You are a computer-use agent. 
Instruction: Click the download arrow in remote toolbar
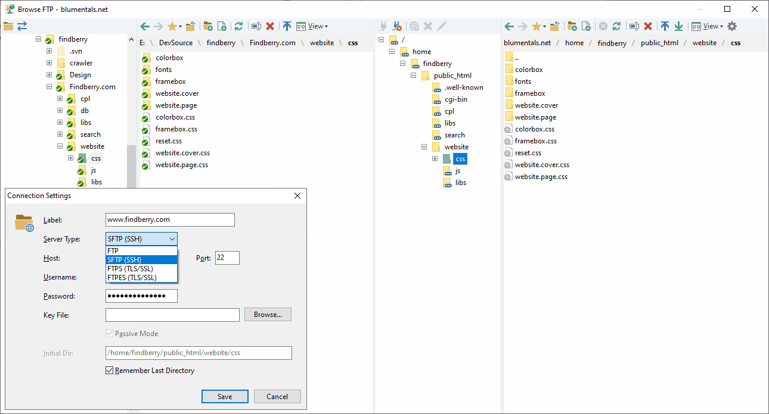[678, 26]
